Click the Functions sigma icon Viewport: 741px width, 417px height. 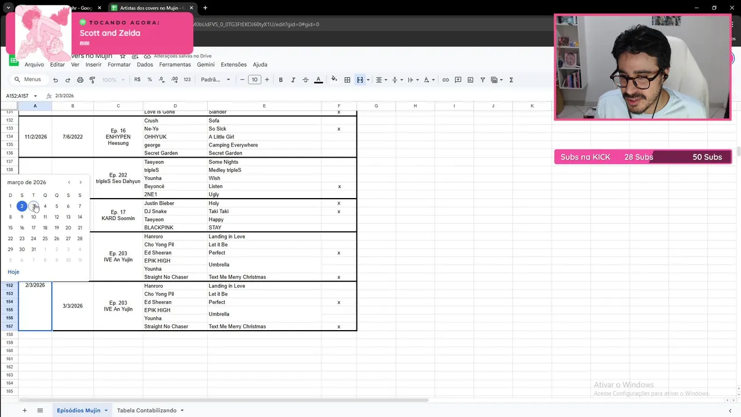(511, 80)
